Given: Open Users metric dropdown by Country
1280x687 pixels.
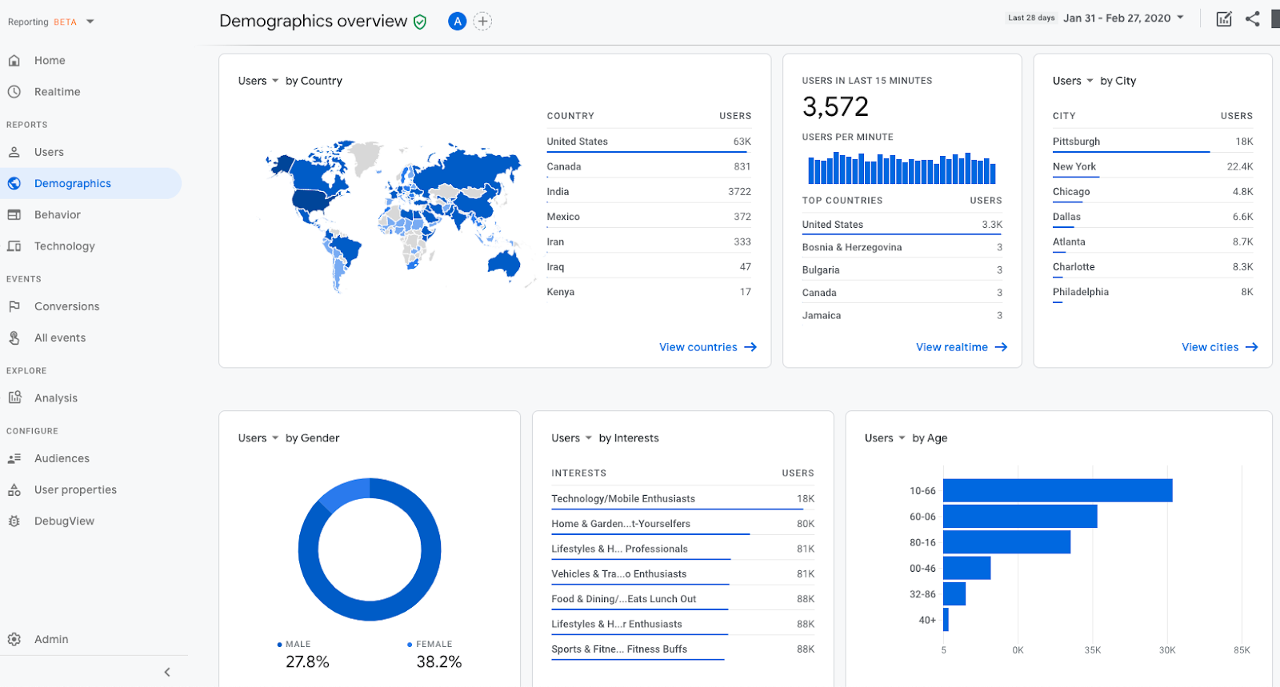Looking at the screenshot, I should [x=258, y=81].
